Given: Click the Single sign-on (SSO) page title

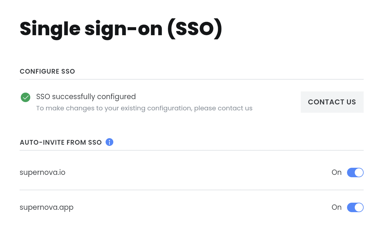Looking at the screenshot, I should click(121, 29).
